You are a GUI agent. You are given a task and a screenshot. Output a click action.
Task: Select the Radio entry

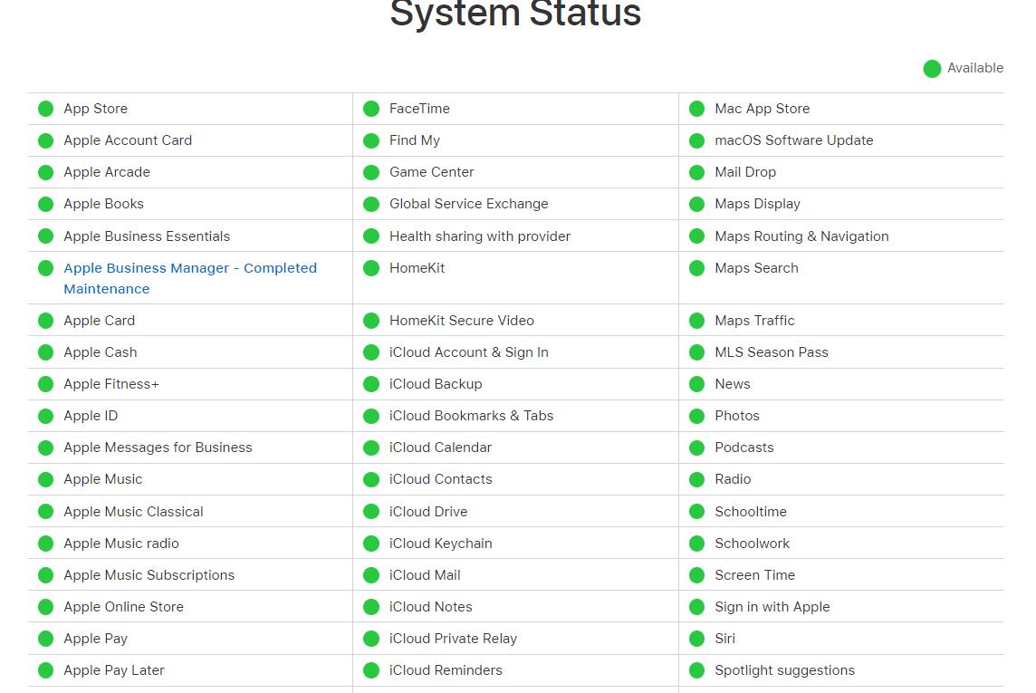pyautogui.click(x=733, y=479)
